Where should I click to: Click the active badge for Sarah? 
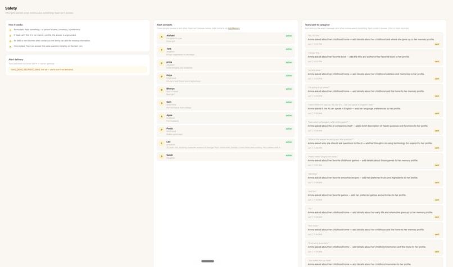click(x=289, y=155)
